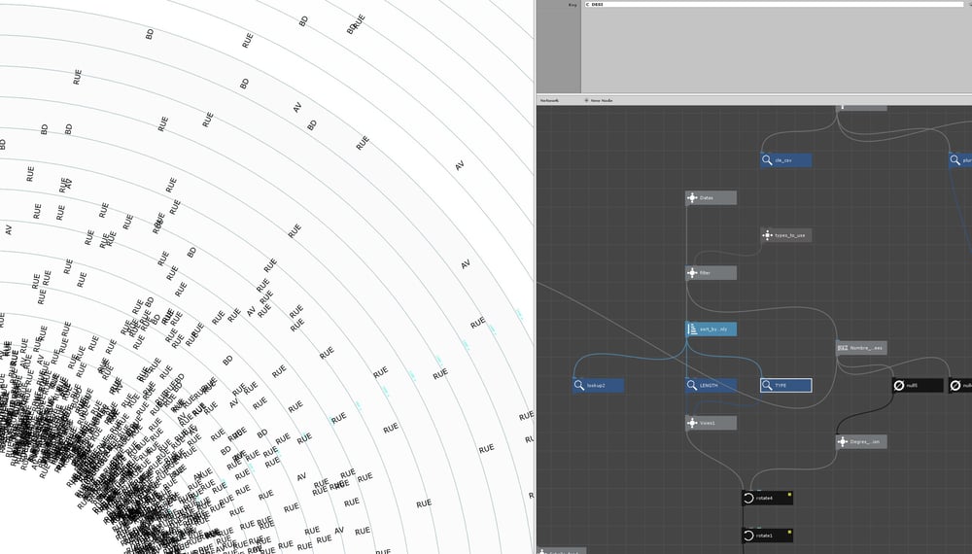Viewport: 972px width, 554px height.
Task: Click the rotate4 node label
Action: pos(764,499)
